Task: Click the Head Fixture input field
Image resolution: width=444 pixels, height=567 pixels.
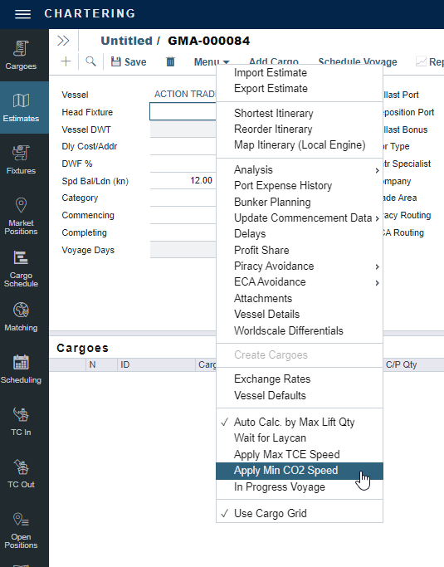Action: point(183,112)
